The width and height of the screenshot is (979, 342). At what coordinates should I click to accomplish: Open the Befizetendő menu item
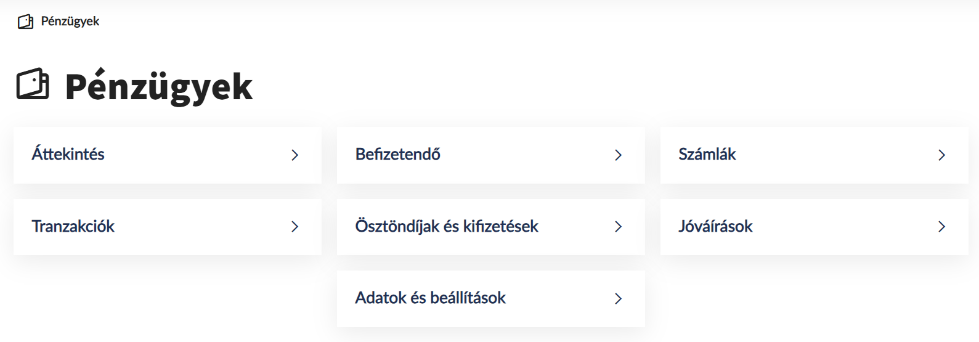coord(398,154)
